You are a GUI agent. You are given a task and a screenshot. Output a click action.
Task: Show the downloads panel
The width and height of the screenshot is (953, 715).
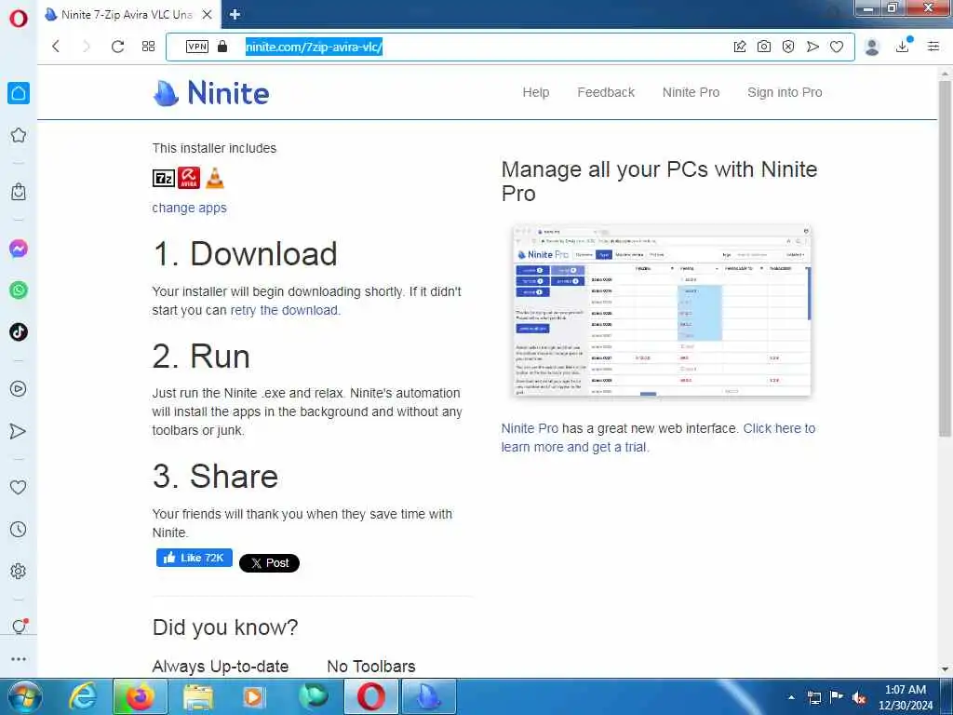click(x=903, y=46)
